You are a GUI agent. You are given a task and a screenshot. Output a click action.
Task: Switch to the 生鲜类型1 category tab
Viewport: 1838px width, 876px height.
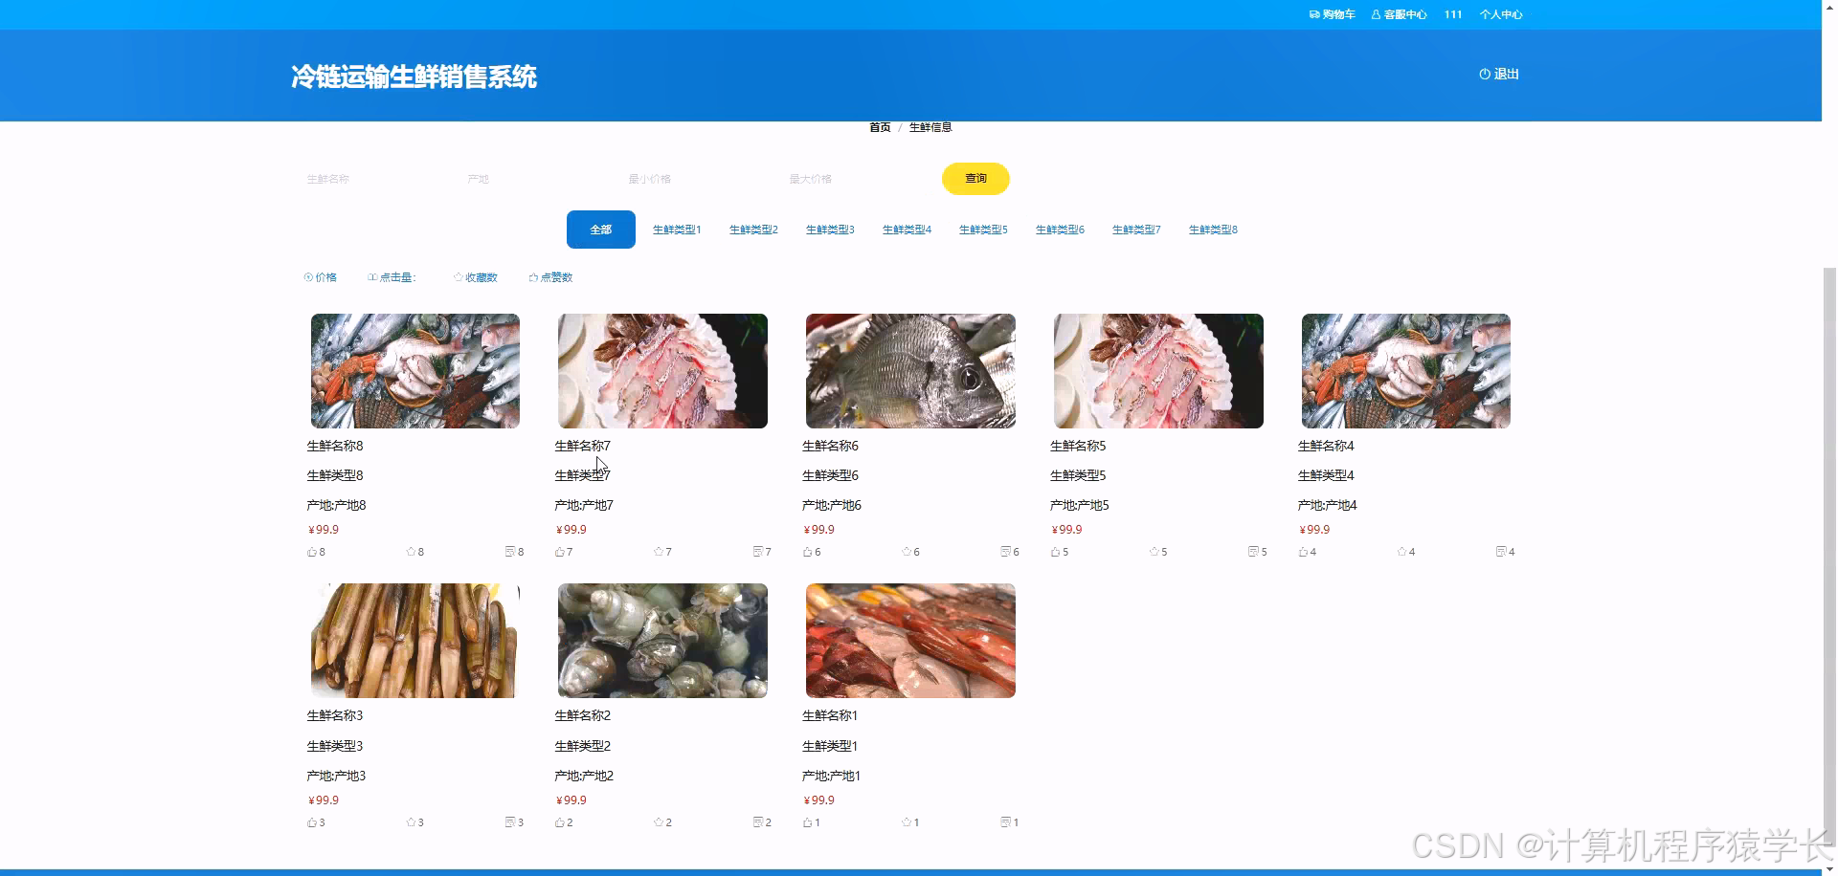(677, 230)
